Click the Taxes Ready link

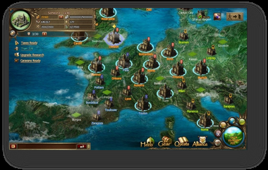(x=29, y=43)
